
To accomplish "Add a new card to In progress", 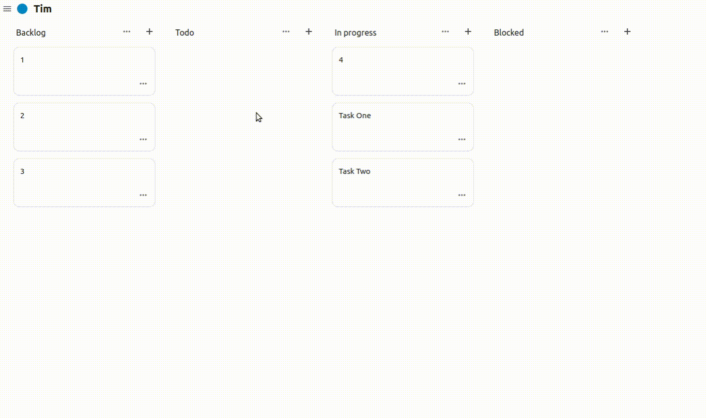I will pyautogui.click(x=468, y=31).
